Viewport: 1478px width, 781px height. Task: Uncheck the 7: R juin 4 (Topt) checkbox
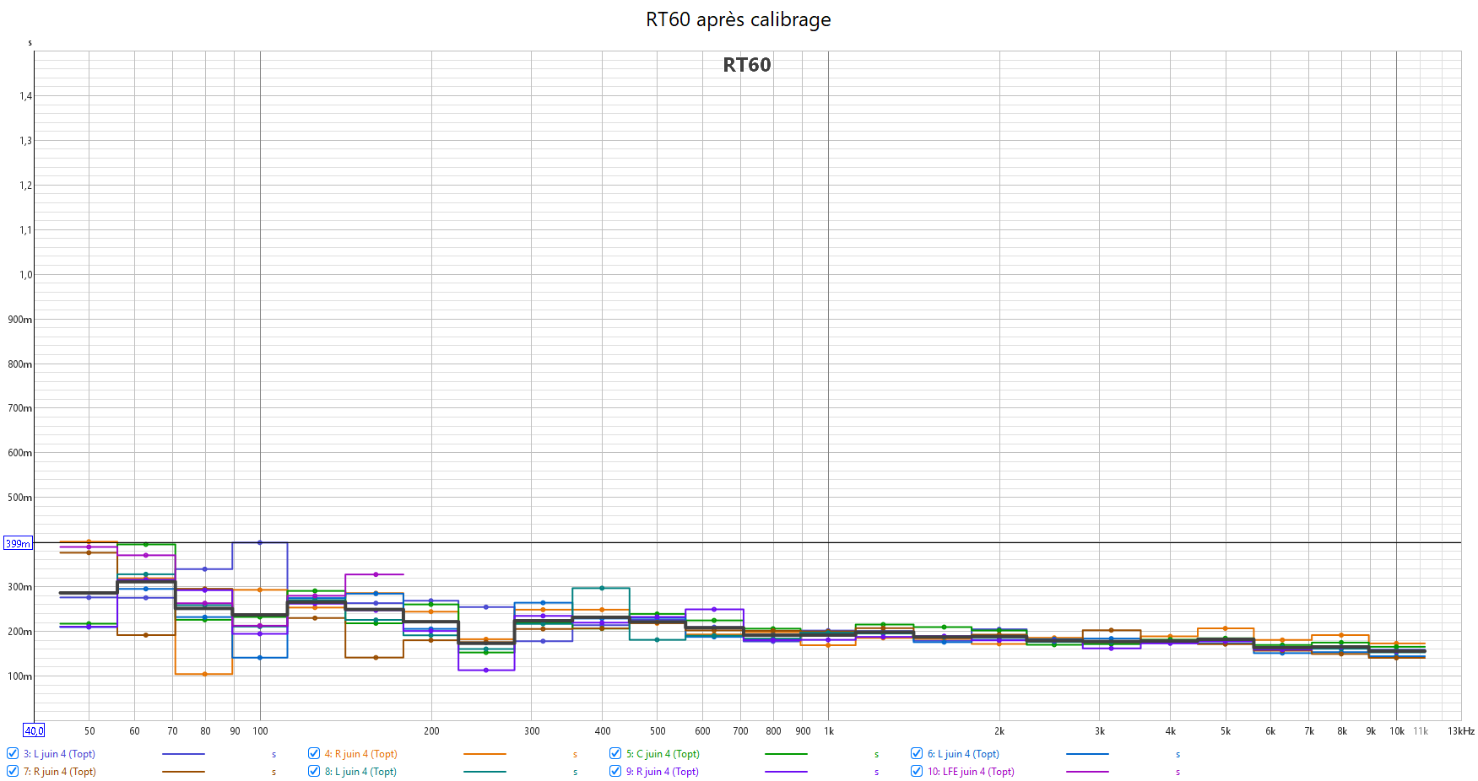[13, 772]
